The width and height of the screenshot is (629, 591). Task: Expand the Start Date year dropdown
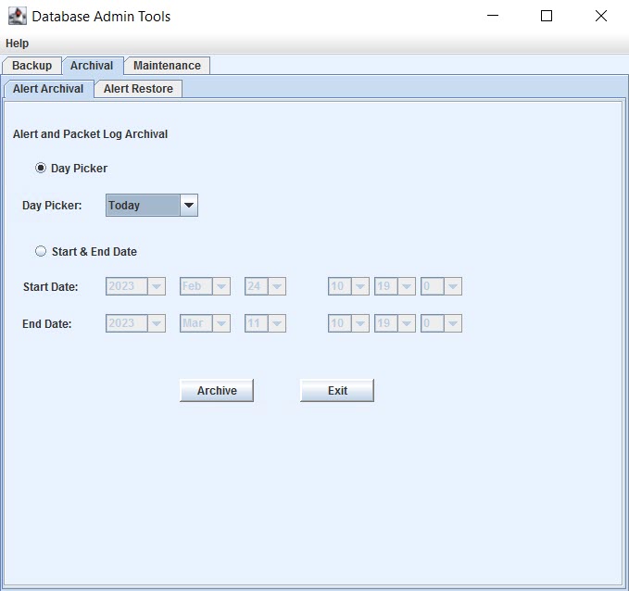point(135,286)
